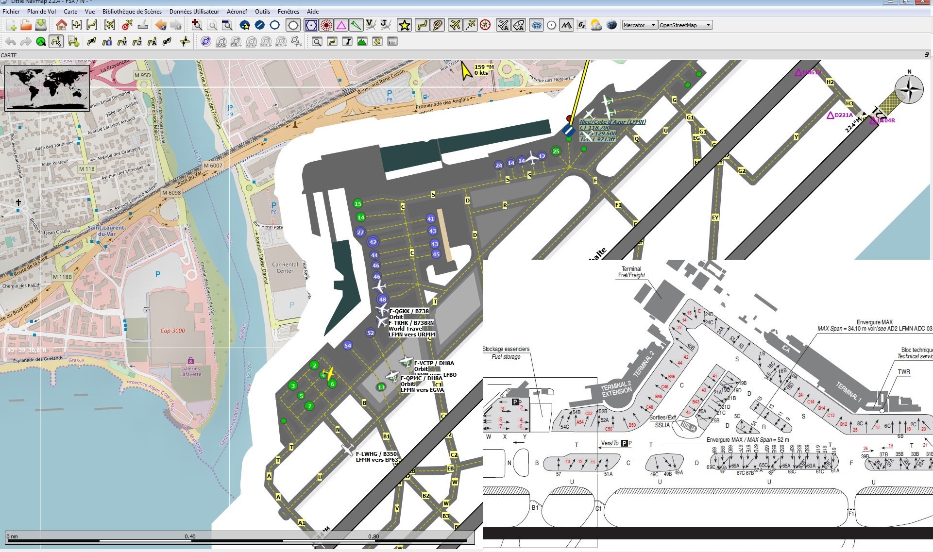
Task: Click the sun and cloud weather icon
Action: [x=596, y=25]
